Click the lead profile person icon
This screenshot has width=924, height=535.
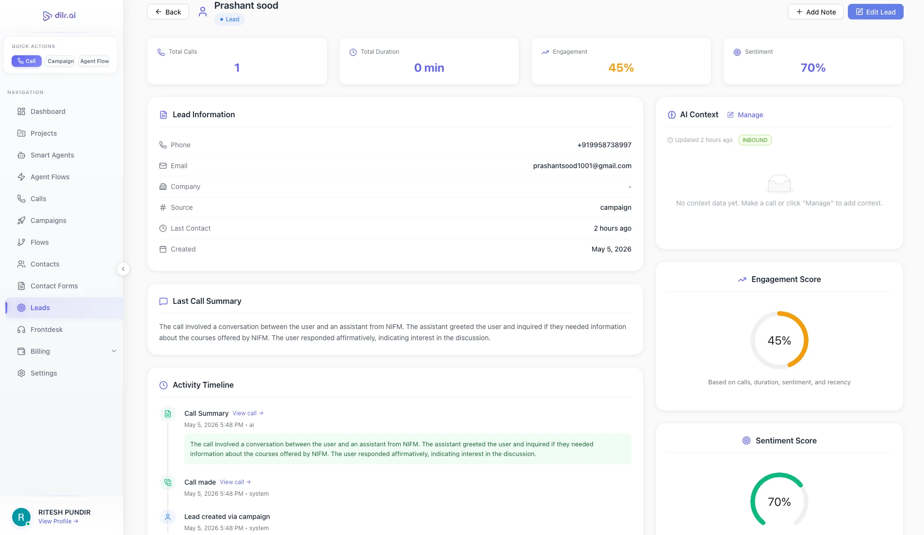tap(203, 12)
